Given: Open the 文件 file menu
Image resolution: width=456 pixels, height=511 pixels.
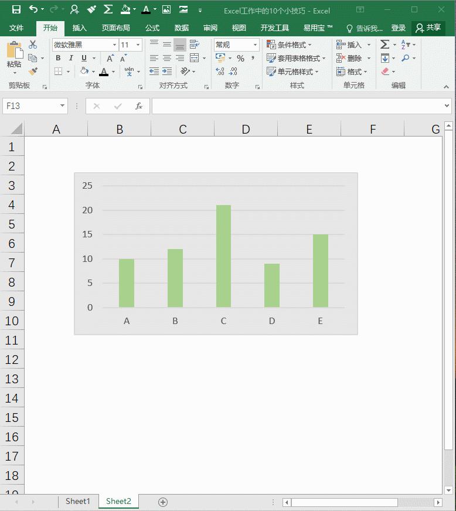Looking at the screenshot, I should point(16,28).
